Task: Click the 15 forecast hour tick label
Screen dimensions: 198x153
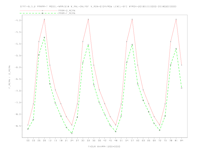Action: tap(55, 140)
